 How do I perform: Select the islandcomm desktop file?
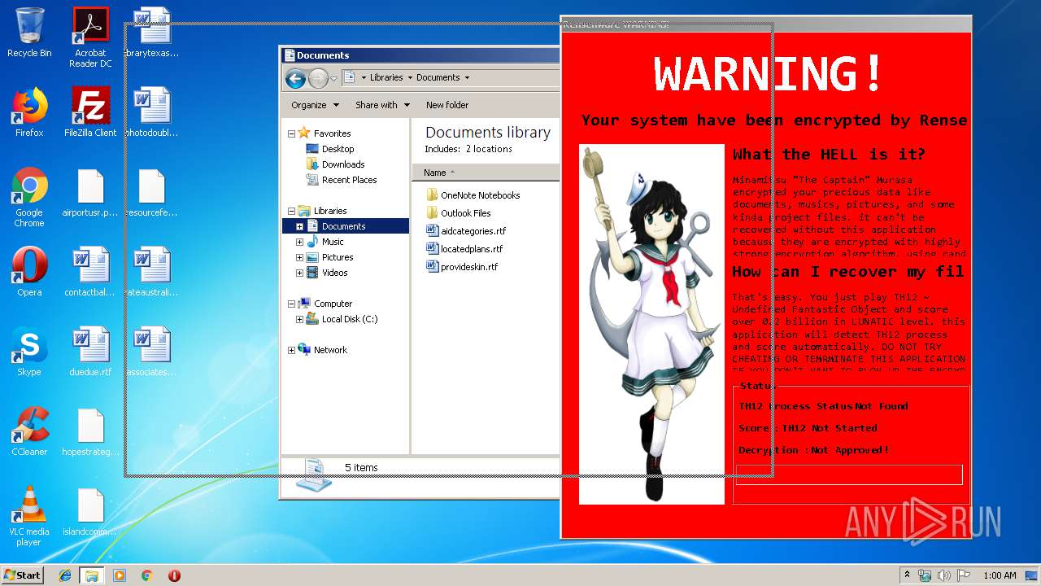tap(90, 511)
